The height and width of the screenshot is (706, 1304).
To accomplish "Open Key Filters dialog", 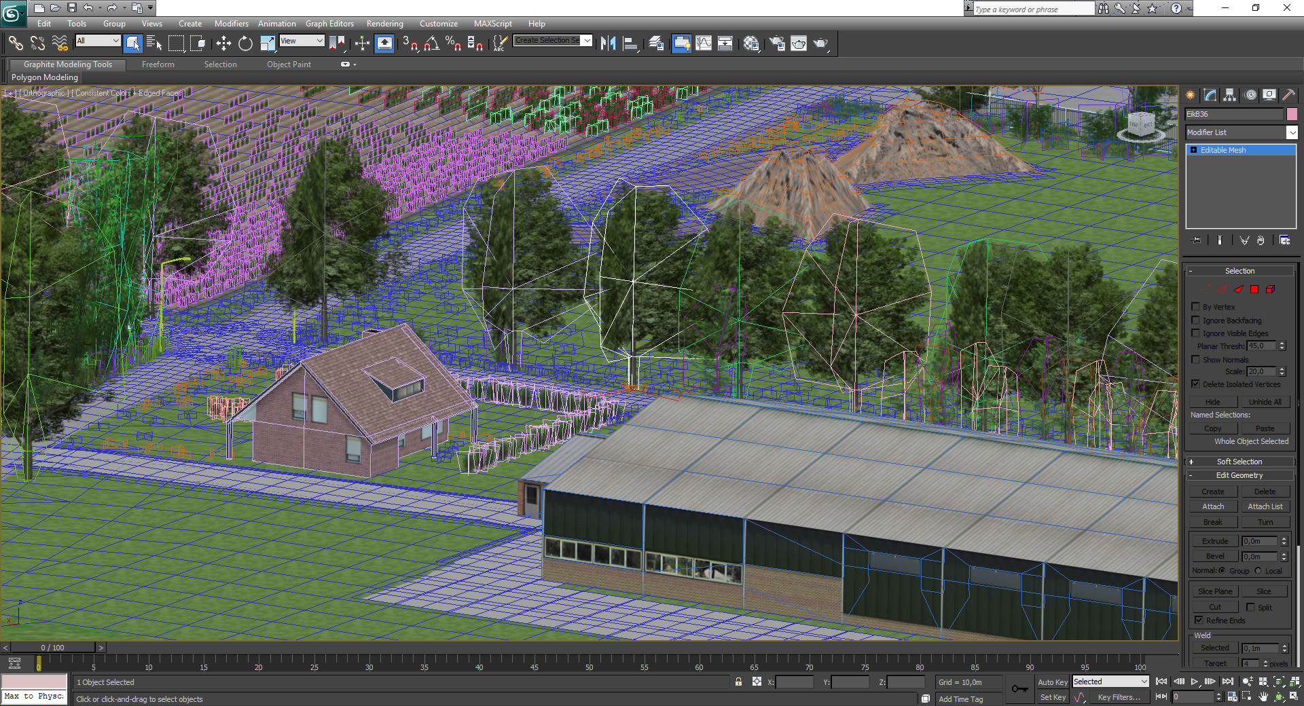I will (x=1119, y=697).
